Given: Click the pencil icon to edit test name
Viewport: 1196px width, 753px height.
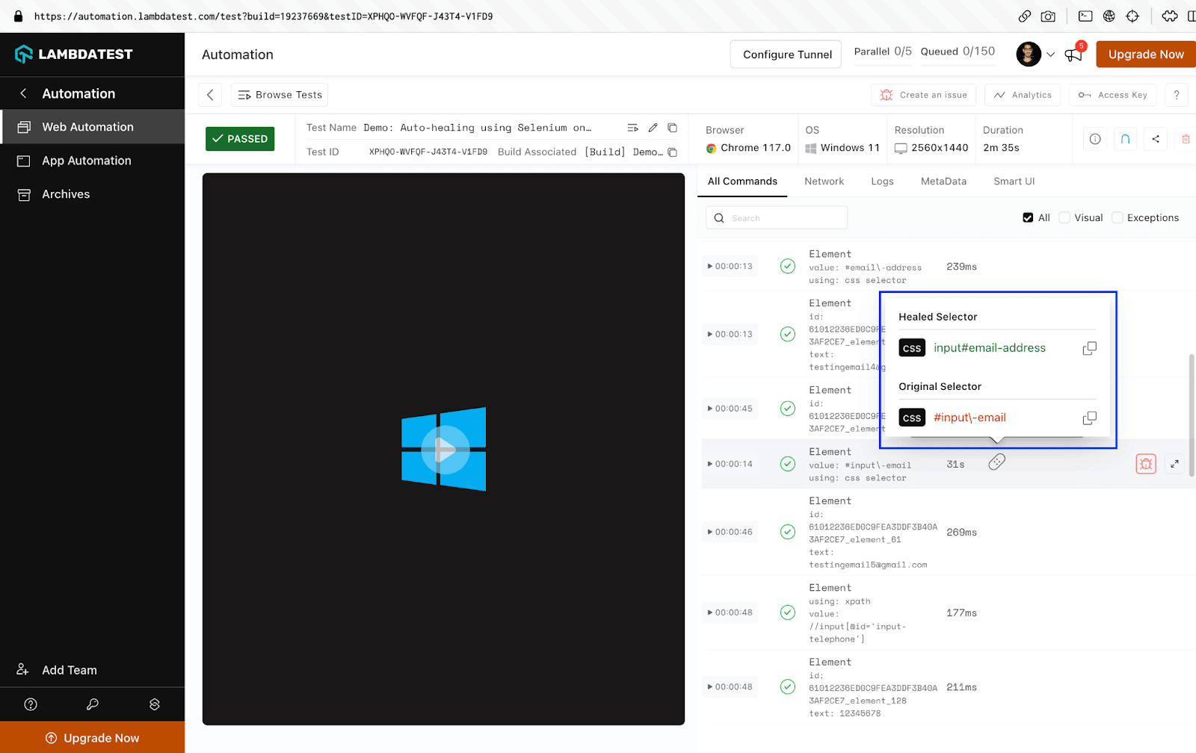Looking at the screenshot, I should [653, 128].
